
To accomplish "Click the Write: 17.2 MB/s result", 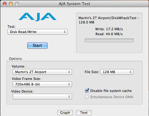I will (x=109, y=29).
